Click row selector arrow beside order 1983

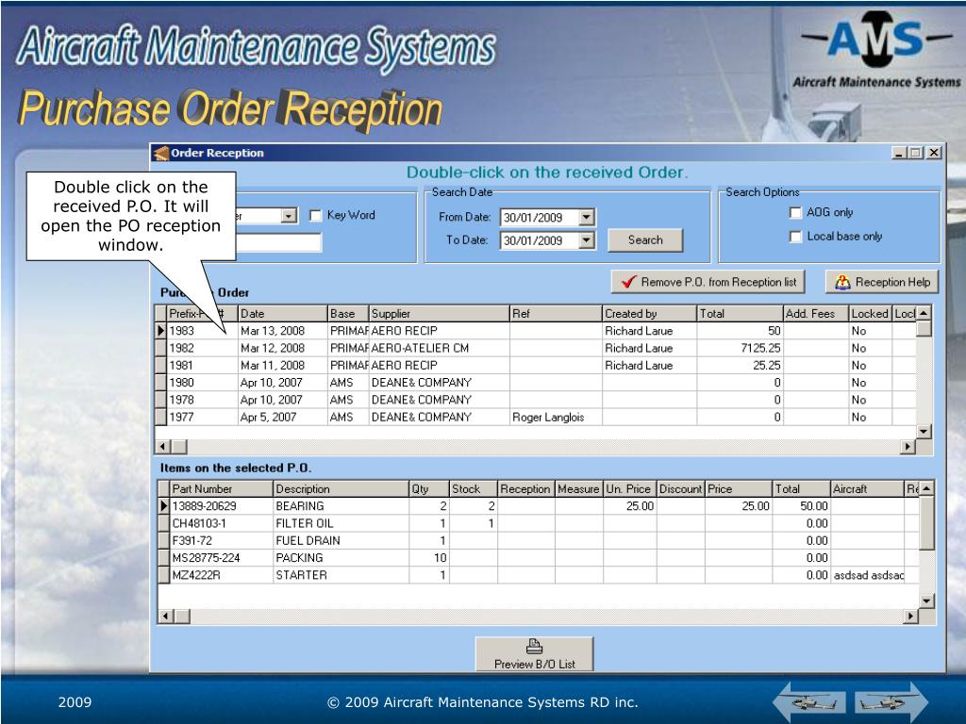[x=160, y=331]
